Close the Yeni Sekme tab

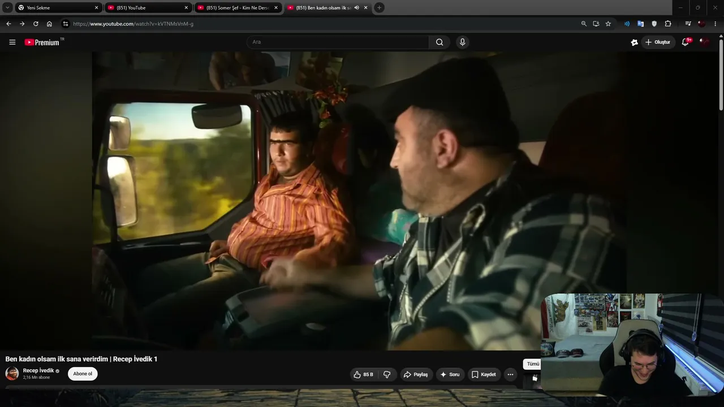pos(96,8)
